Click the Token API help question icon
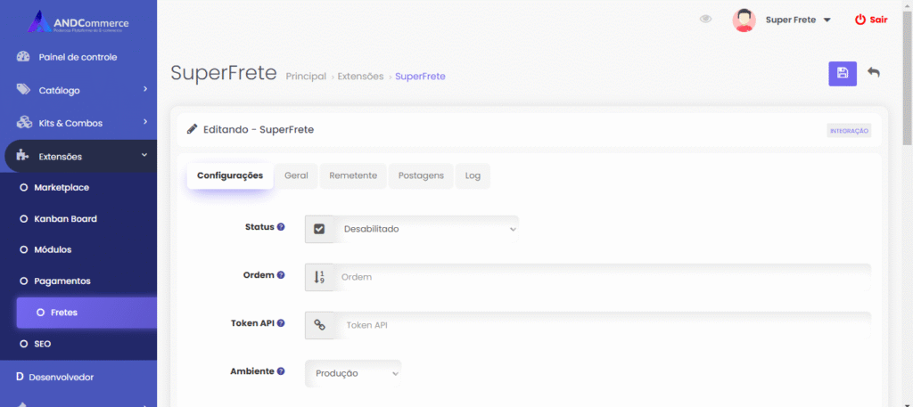 click(x=281, y=322)
